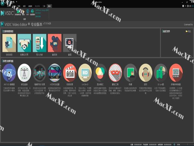Open the masking tool red mask icon

[x=115, y=73]
